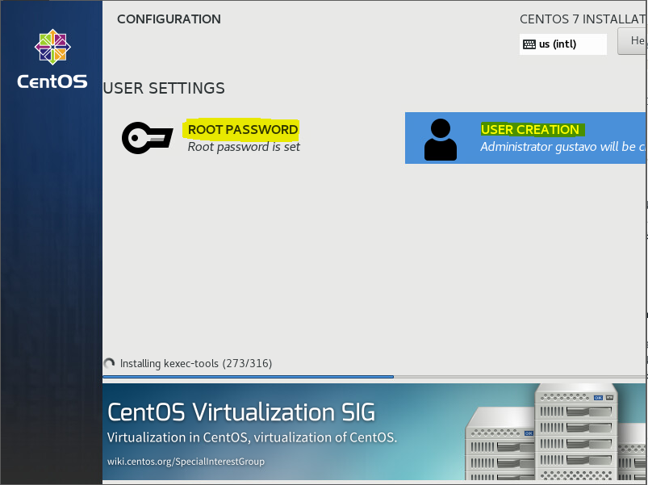
Task: Open the USER CREATION settings
Action: click(x=530, y=129)
